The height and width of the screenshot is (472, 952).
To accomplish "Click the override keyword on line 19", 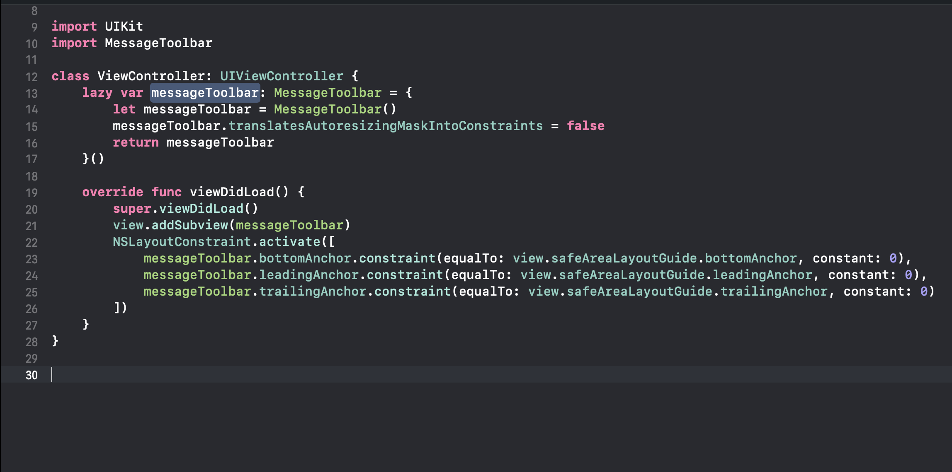I will pos(112,192).
